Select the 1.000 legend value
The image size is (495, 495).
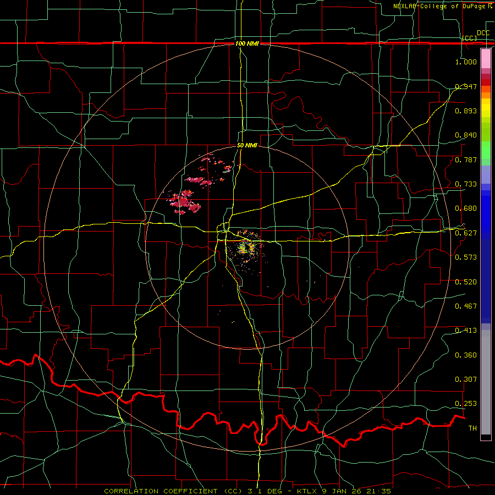tap(466, 62)
